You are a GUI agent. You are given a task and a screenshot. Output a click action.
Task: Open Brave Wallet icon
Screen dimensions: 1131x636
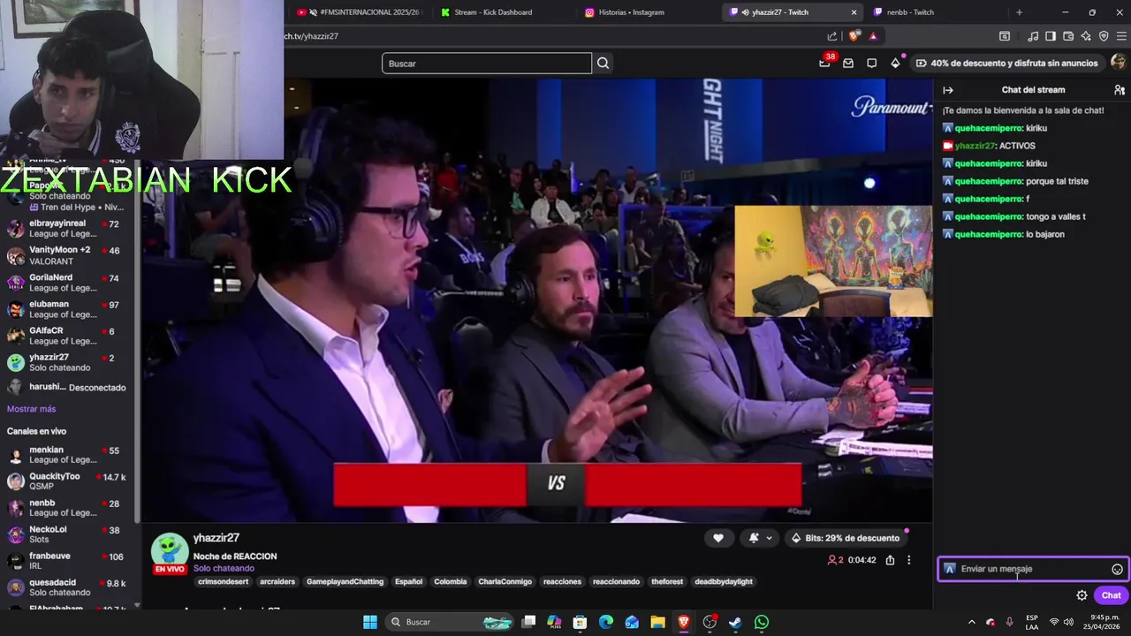(1068, 36)
